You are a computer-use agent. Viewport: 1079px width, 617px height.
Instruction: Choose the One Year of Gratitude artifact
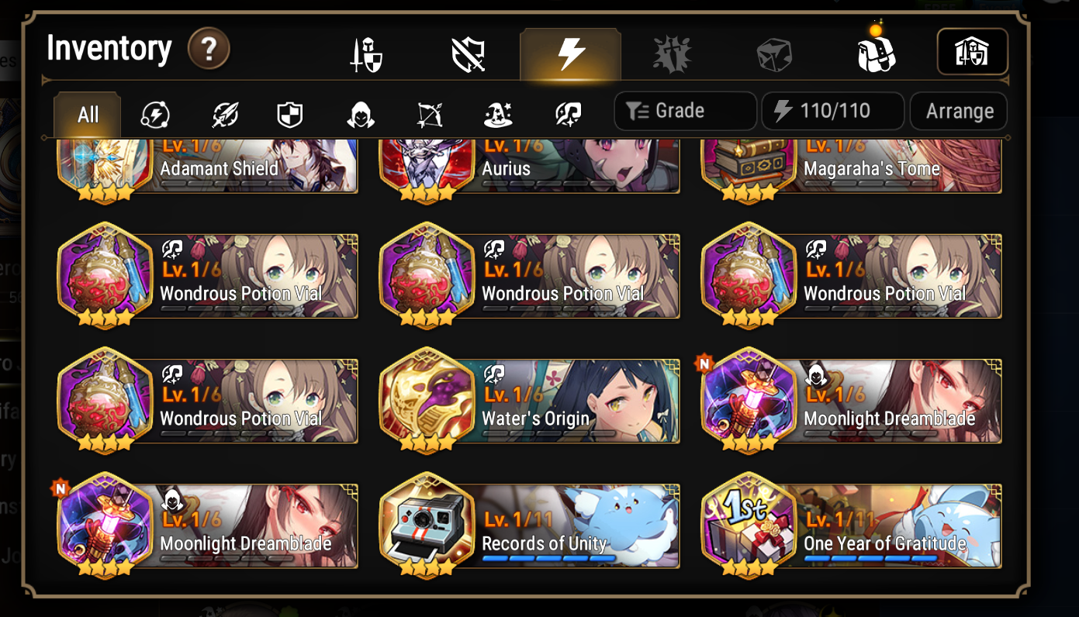(852, 526)
